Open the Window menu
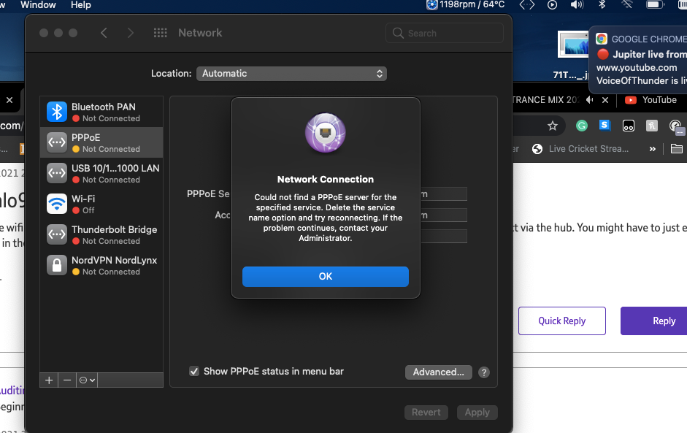687x433 pixels. (x=38, y=5)
